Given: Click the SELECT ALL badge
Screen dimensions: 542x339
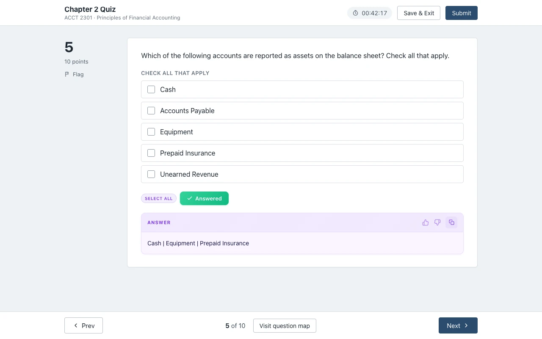Looking at the screenshot, I should (159, 198).
